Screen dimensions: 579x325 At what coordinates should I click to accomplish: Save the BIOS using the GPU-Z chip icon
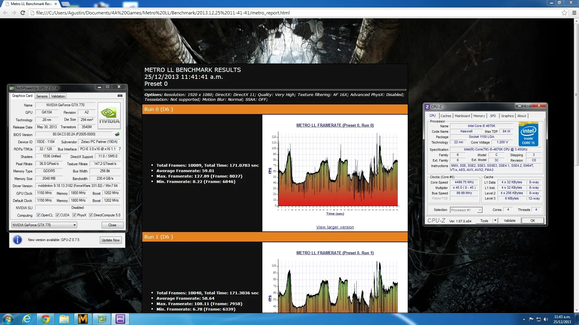tap(117, 134)
